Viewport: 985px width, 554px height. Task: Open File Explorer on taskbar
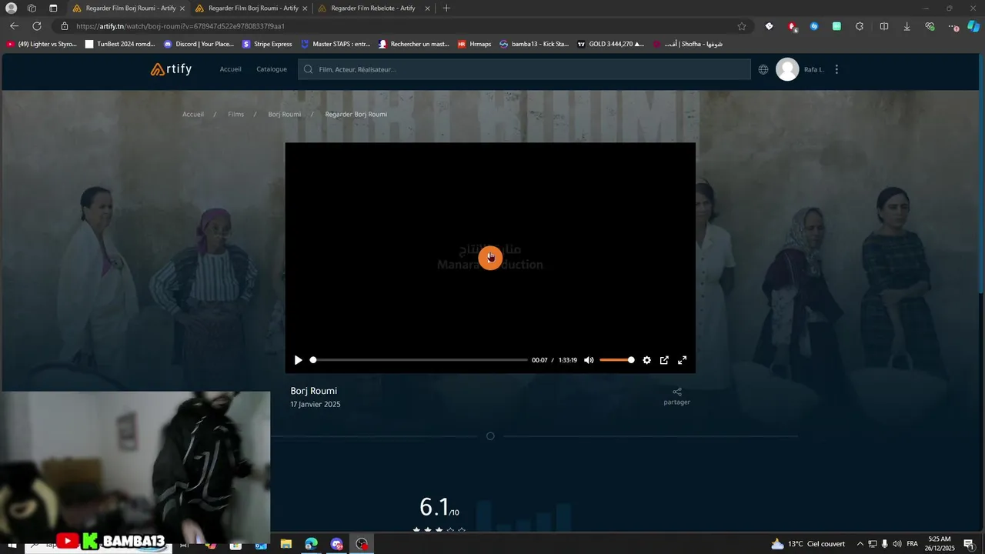pyautogui.click(x=285, y=544)
